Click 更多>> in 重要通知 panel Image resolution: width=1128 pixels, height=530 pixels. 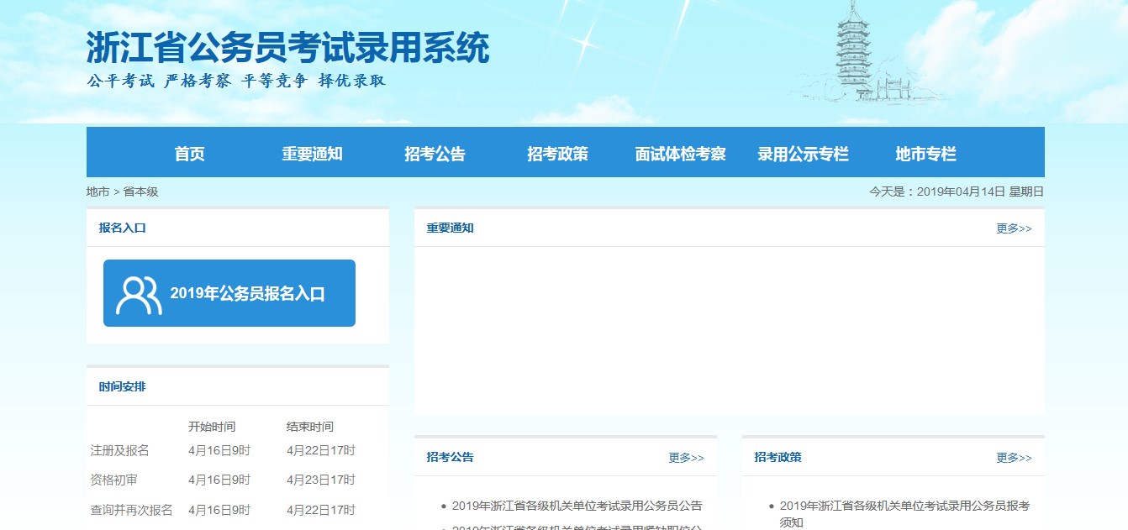coord(1014,228)
